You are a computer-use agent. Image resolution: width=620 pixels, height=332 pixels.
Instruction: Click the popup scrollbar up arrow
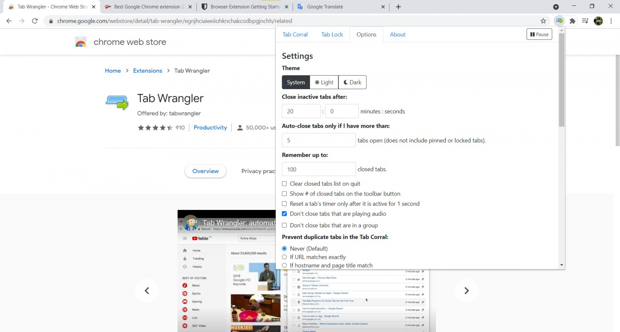point(561,30)
